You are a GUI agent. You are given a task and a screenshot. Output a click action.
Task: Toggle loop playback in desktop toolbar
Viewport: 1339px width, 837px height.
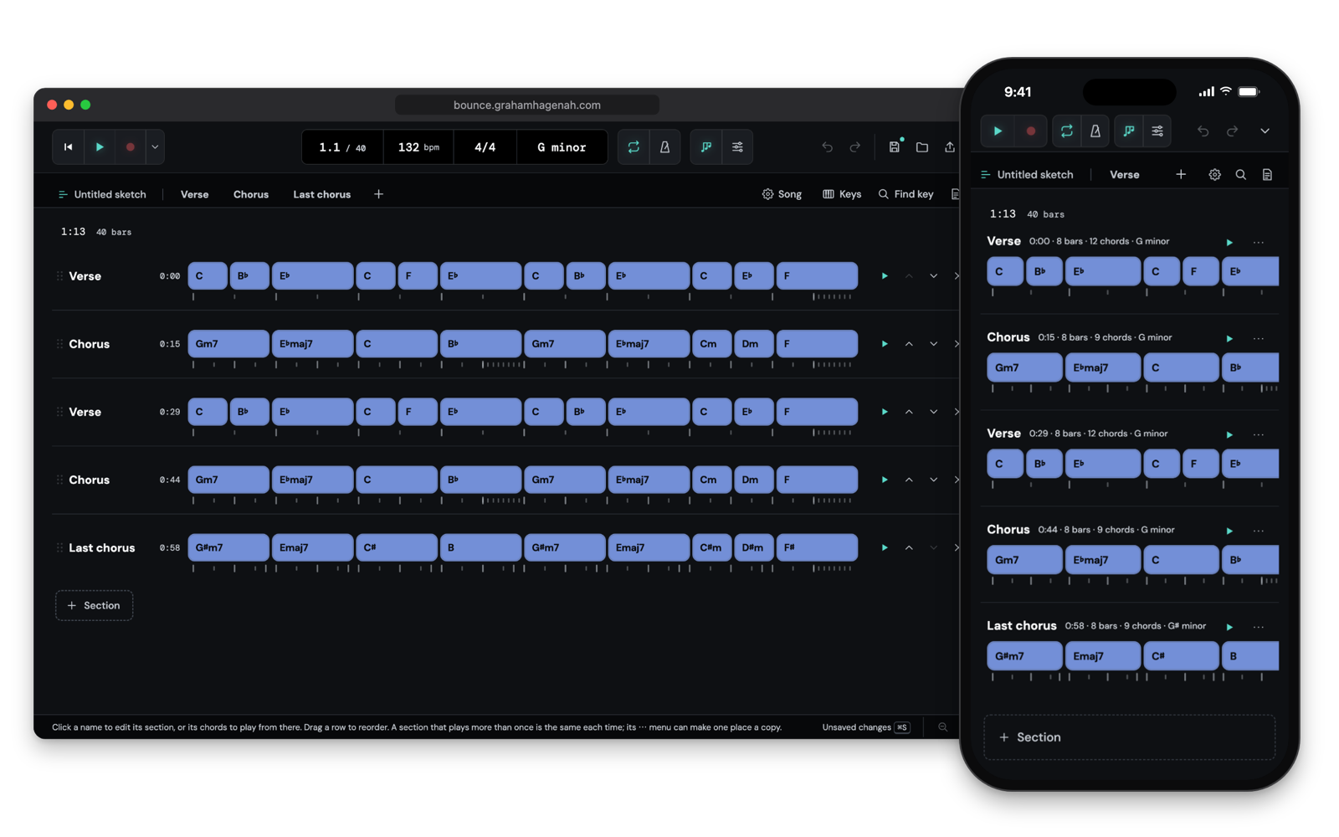point(634,147)
